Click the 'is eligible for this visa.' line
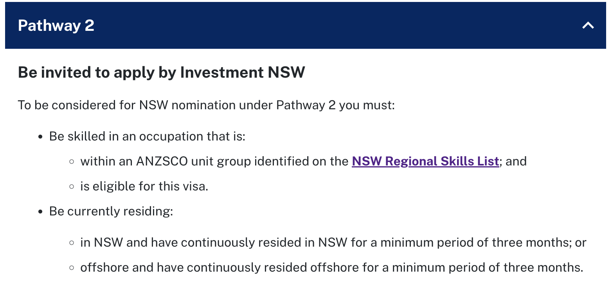 (x=144, y=186)
